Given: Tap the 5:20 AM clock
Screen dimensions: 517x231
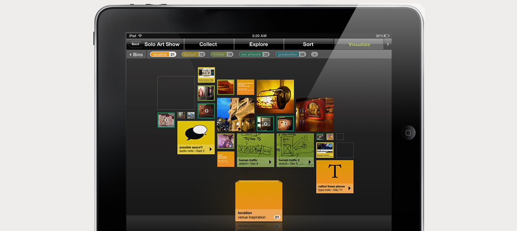Looking at the screenshot, I should (259, 36).
